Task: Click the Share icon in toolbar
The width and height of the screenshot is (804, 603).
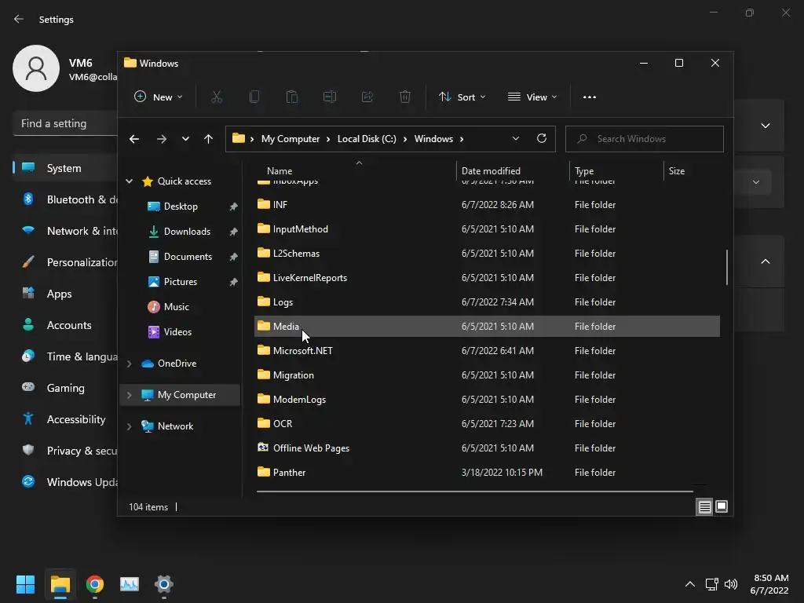Action: tap(367, 97)
